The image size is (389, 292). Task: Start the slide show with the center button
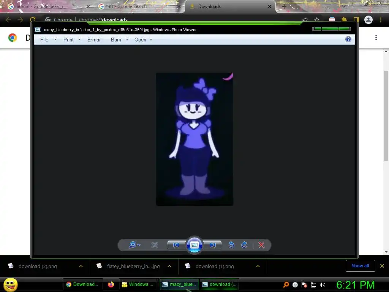pyautogui.click(x=194, y=245)
